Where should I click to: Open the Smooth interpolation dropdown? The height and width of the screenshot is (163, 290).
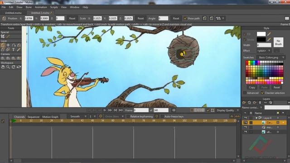click(x=78, y=116)
